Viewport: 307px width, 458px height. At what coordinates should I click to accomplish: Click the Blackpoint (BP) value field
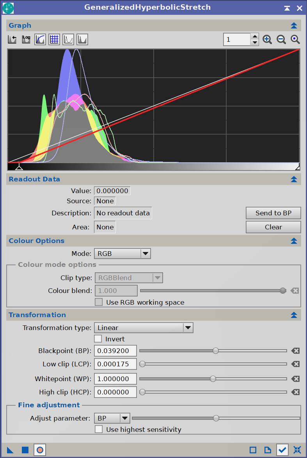click(x=115, y=350)
